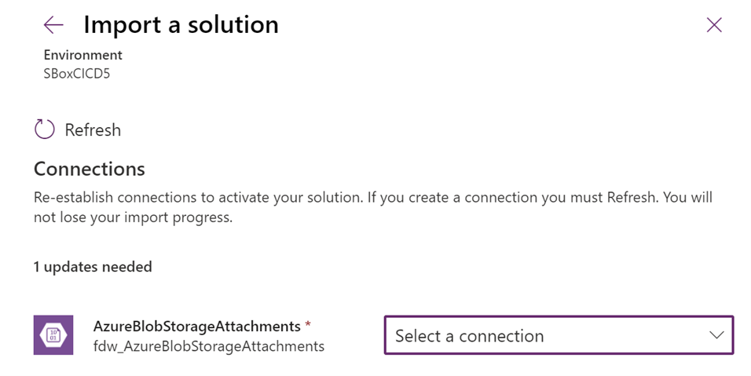This screenshot has width=751, height=376.
Task: Click the not lose your import progress line
Action: click(x=133, y=217)
